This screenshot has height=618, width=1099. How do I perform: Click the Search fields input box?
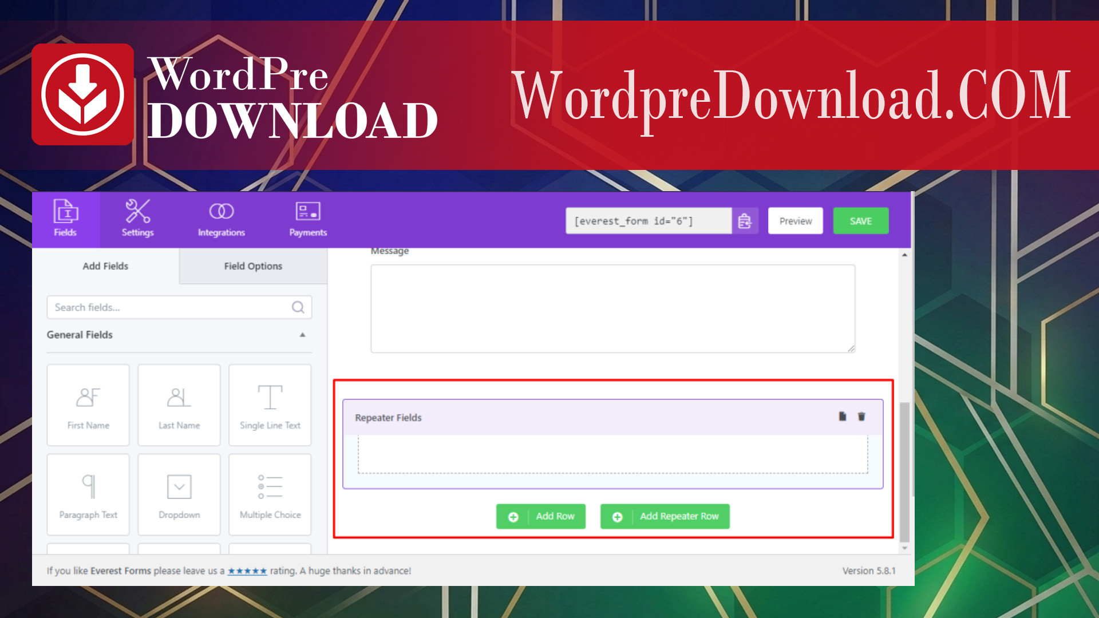click(179, 307)
